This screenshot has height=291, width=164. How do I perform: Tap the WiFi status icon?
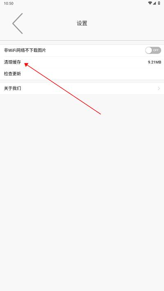point(150,3)
